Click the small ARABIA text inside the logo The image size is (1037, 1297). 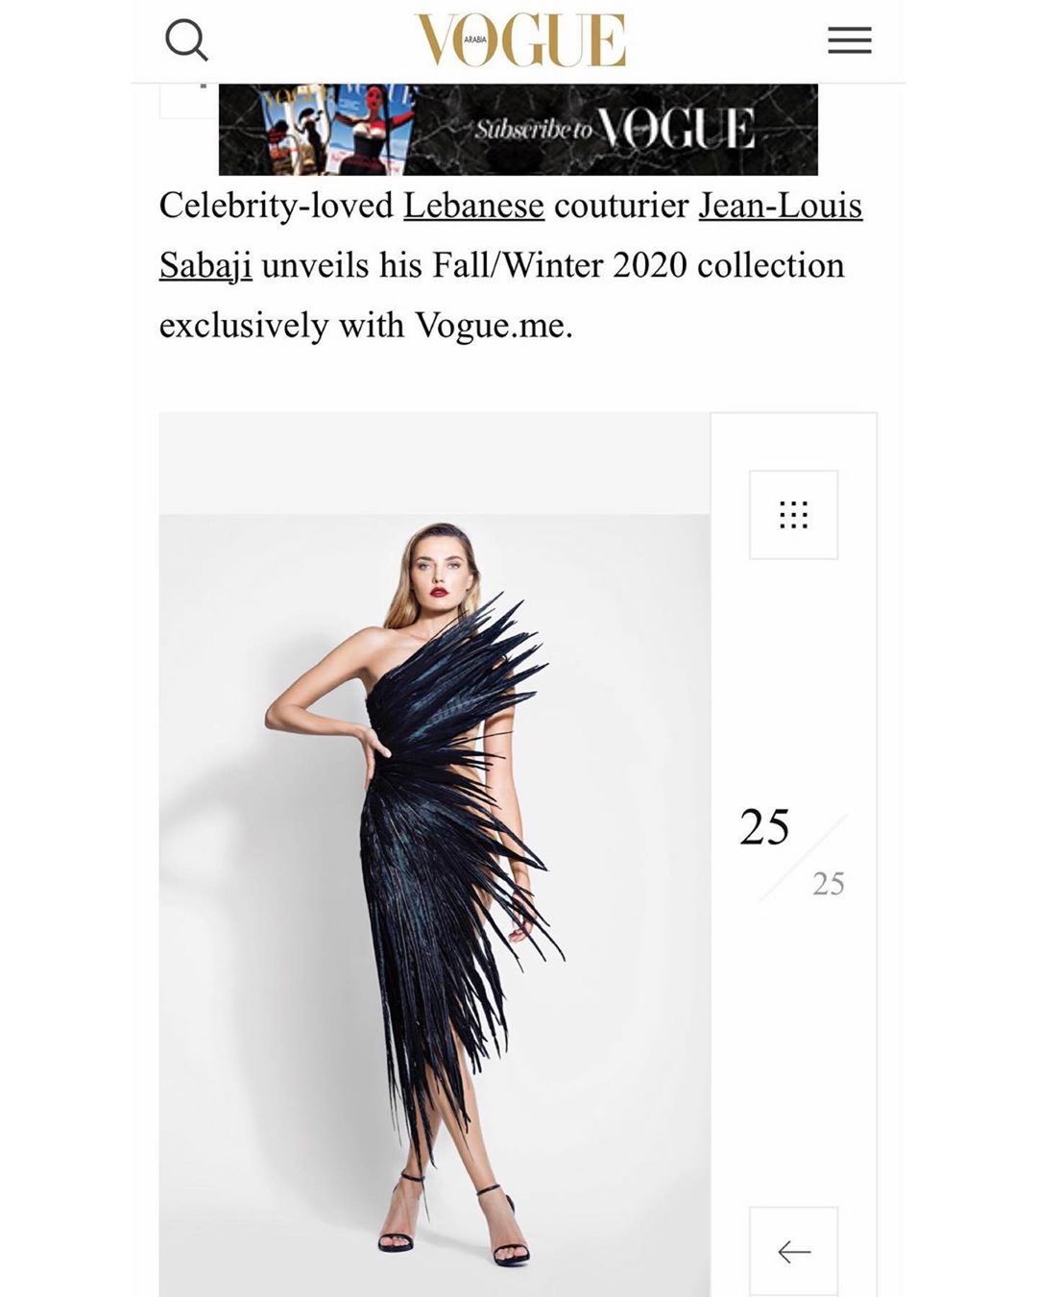pyautogui.click(x=475, y=41)
